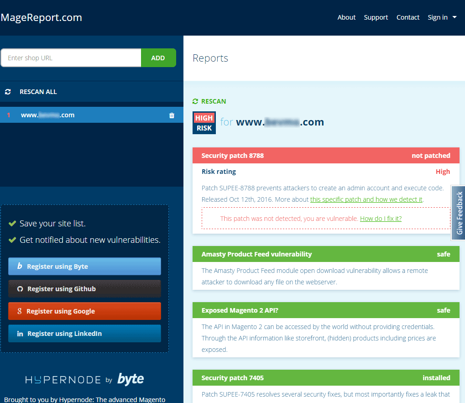Click Sign in in the header
The image size is (465, 403).
438,17
